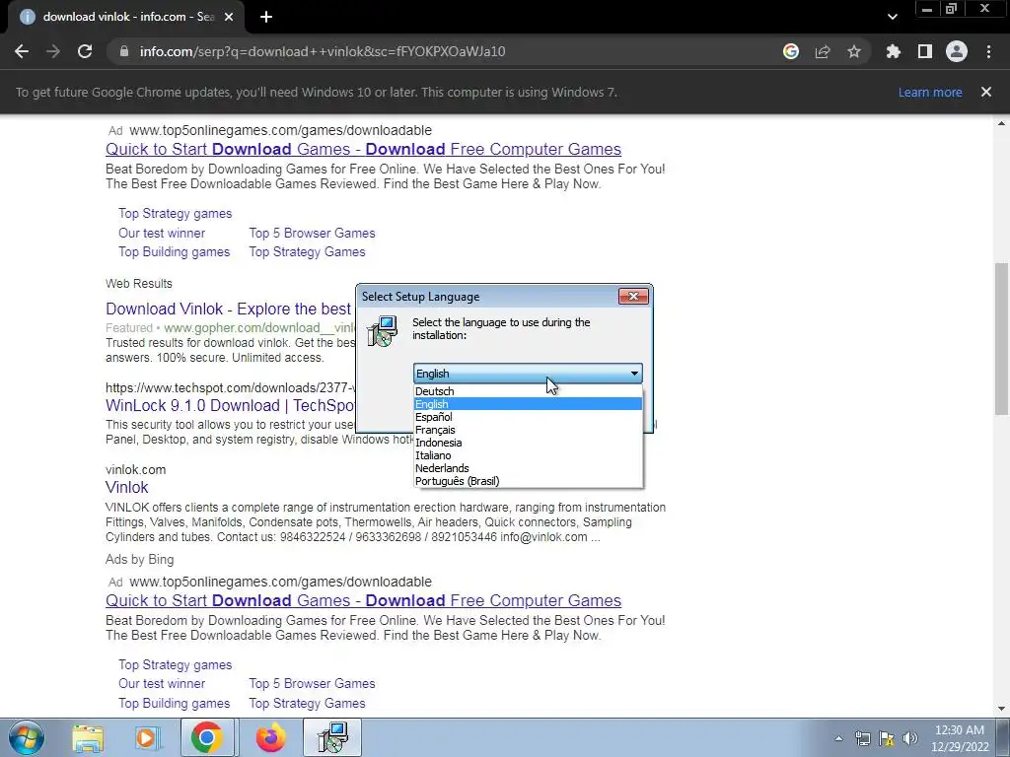Open the bottom Top 5 Browser Games link

[312, 684]
